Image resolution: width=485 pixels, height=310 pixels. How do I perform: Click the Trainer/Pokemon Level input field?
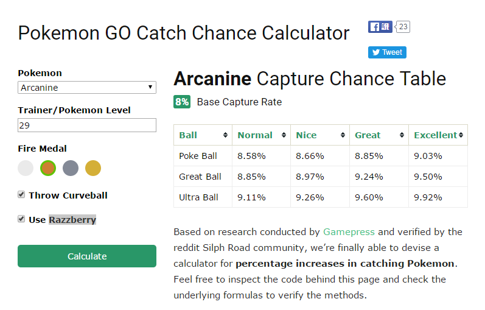click(x=87, y=125)
